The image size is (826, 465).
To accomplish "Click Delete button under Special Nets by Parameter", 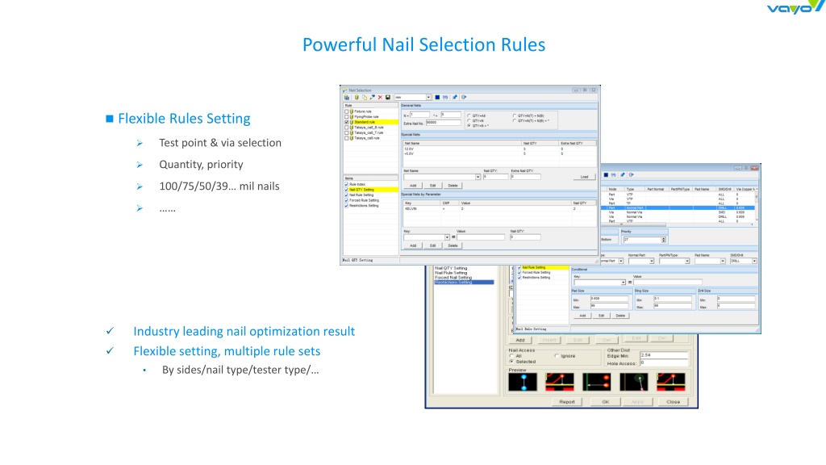I will (x=453, y=246).
